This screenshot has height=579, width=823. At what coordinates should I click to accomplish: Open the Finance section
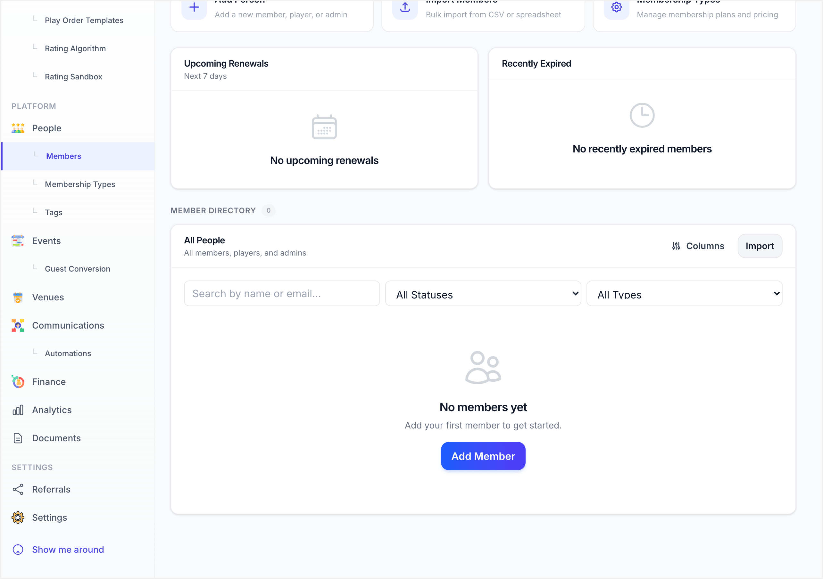coord(49,382)
